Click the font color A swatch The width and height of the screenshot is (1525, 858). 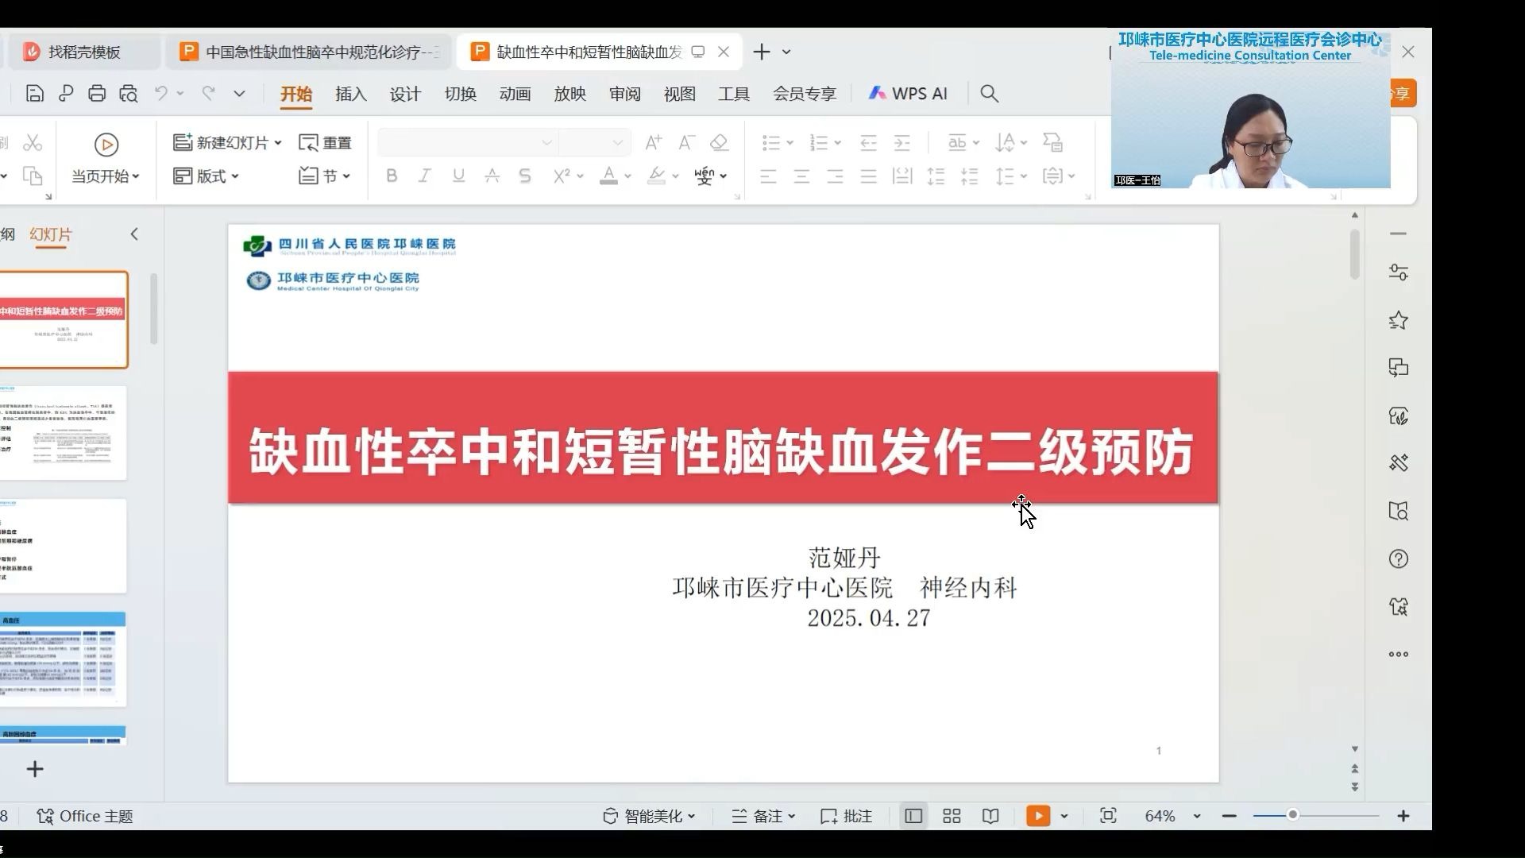pos(608,176)
